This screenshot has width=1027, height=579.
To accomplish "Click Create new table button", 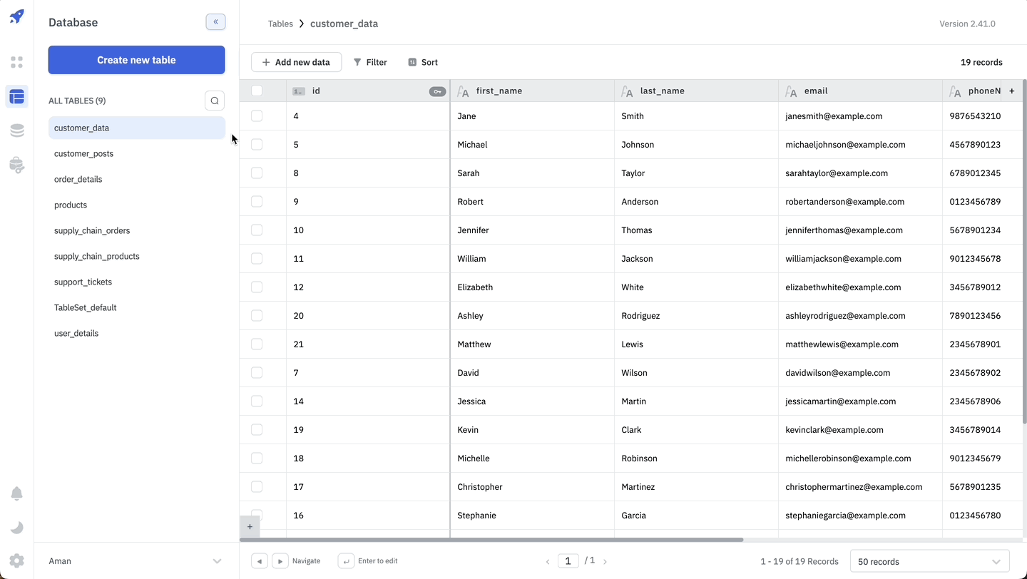I will tap(136, 60).
